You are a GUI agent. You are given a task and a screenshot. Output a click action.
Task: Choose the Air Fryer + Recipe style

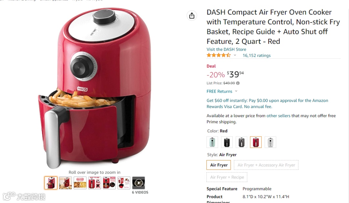[227, 177]
